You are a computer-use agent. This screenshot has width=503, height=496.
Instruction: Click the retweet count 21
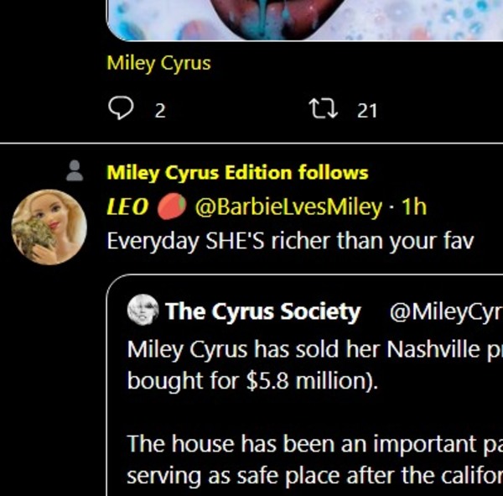[367, 110]
